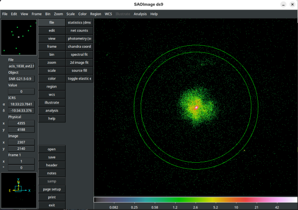Show the FITS header
The image size is (298, 210).
click(x=52, y=165)
